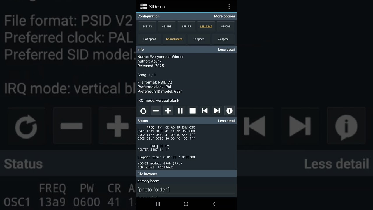Select the 6581R2 SID model
Viewport: 373px width, 210px height.
[147, 27]
